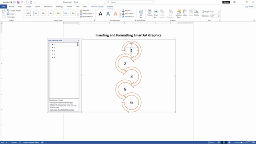Open the Shape Fill dropdown
Screen dimensions: 256x144
pyautogui.click(x=85, y=10)
